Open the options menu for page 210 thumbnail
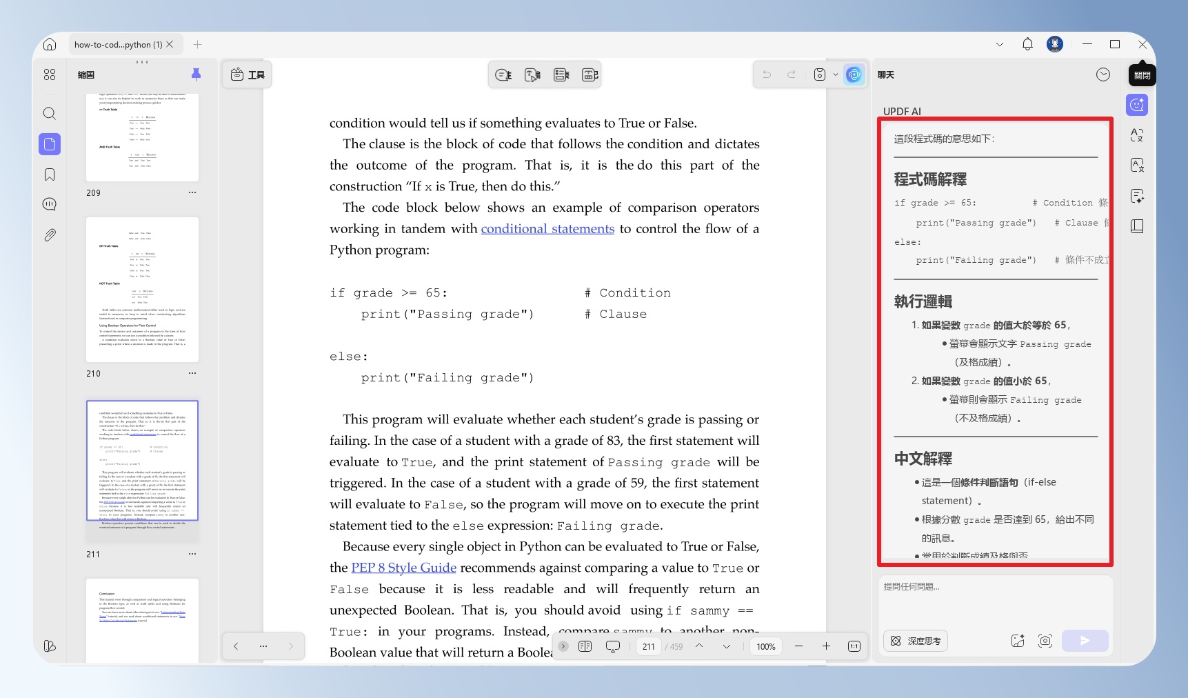This screenshot has height=698, width=1188. tap(192, 373)
